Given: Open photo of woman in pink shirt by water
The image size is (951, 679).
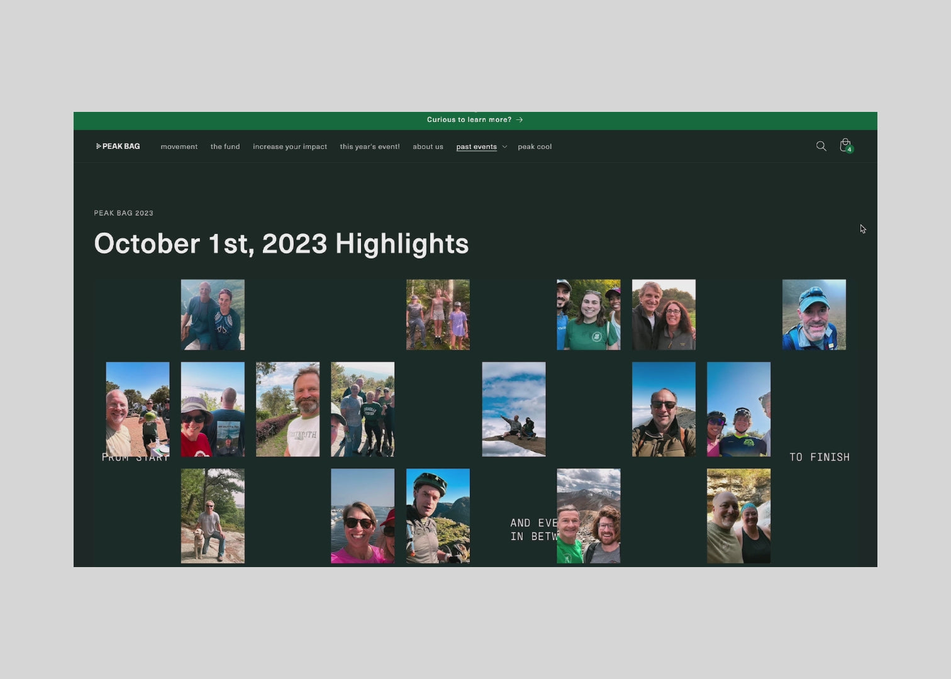Looking at the screenshot, I should [x=363, y=516].
